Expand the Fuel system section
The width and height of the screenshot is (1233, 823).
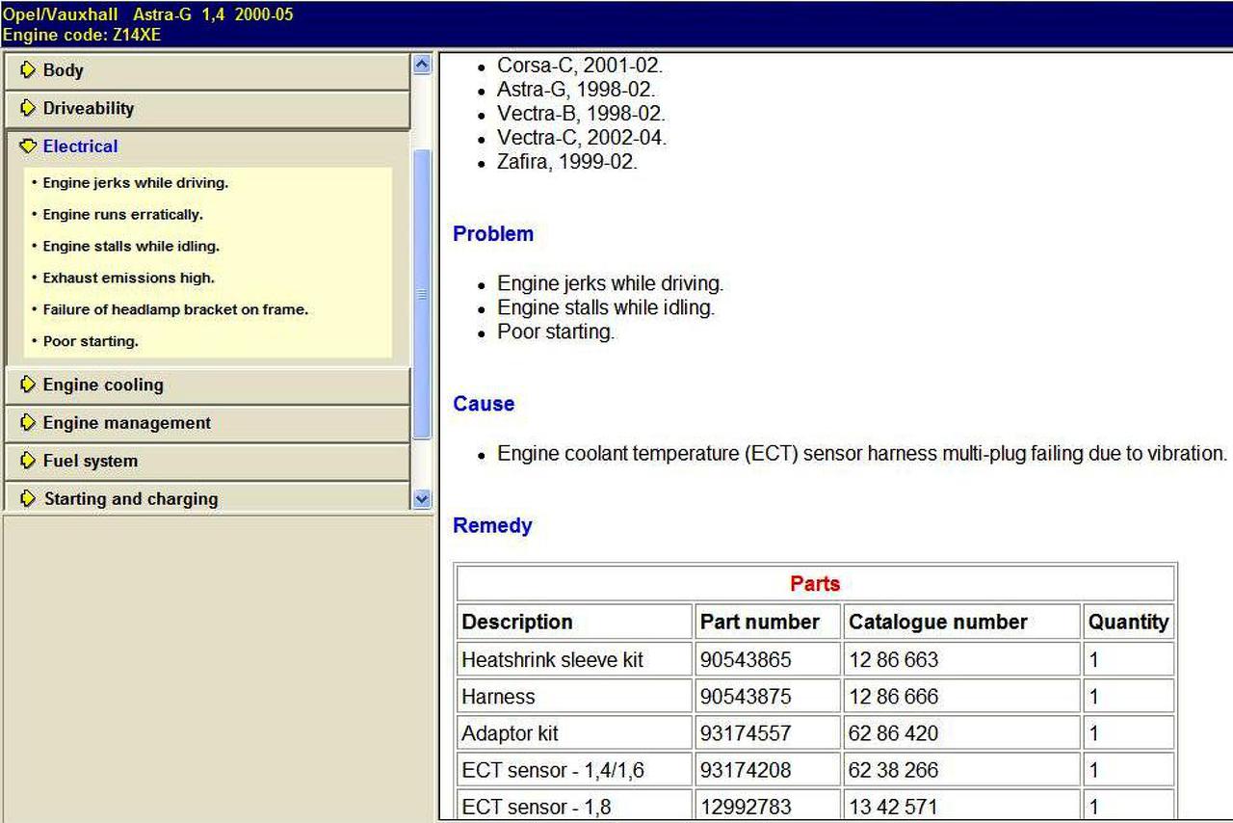(208, 462)
